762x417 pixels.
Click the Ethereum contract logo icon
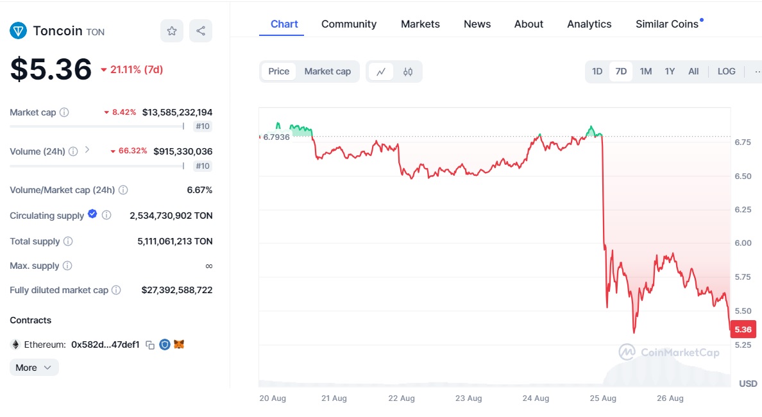(x=15, y=345)
